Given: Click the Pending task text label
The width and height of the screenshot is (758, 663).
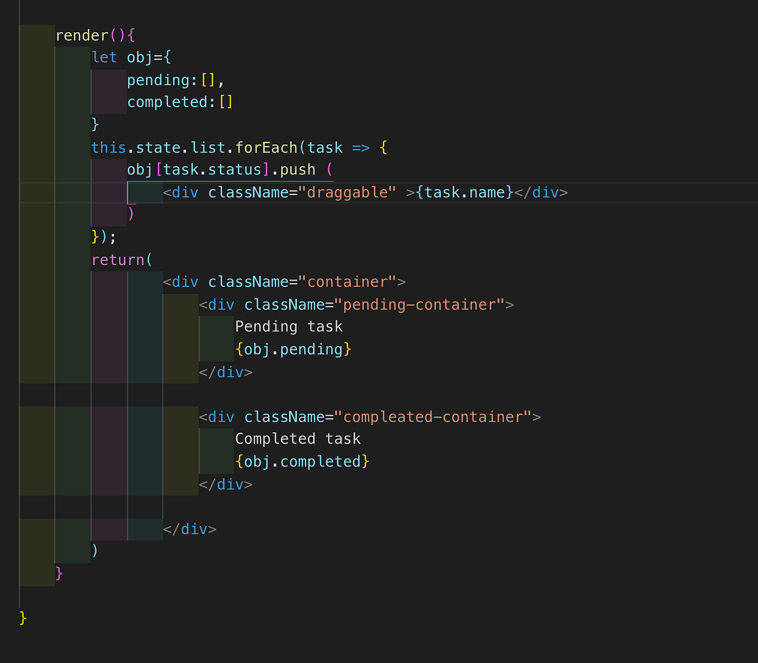Looking at the screenshot, I should coord(289,326).
